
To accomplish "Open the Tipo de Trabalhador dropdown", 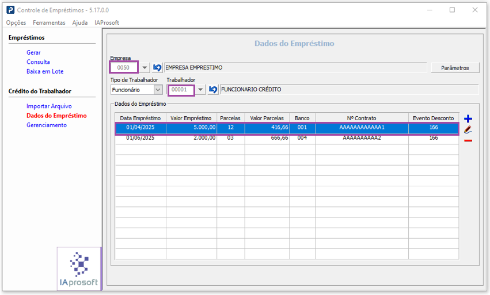I will coord(158,90).
